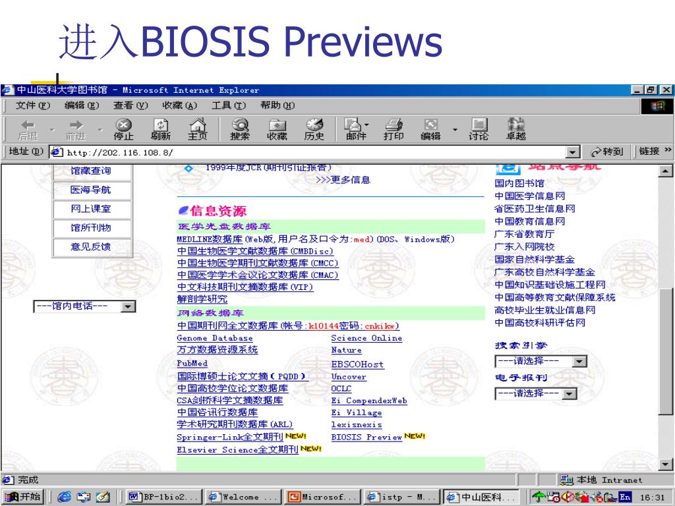
Task: Expand the 链接 toolbar chevron
Action: [x=668, y=150]
